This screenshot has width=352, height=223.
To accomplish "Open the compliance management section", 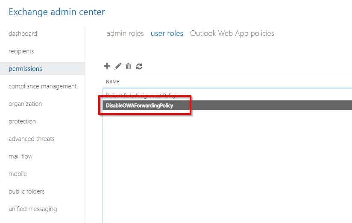I will pos(42,86).
